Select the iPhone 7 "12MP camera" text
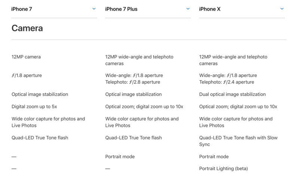Viewport: 303px width, 189px height. pyautogui.click(x=26, y=57)
